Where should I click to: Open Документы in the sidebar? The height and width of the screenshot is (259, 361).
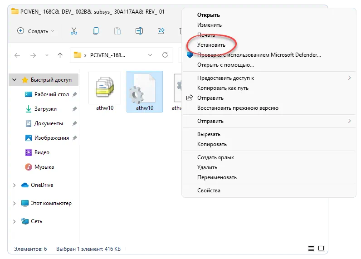[49, 123]
